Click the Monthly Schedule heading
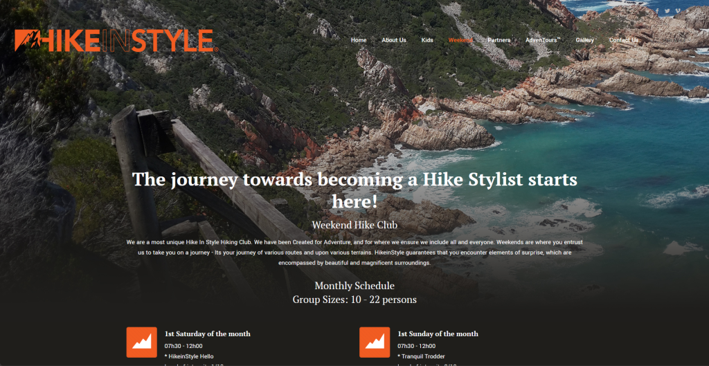 point(354,286)
